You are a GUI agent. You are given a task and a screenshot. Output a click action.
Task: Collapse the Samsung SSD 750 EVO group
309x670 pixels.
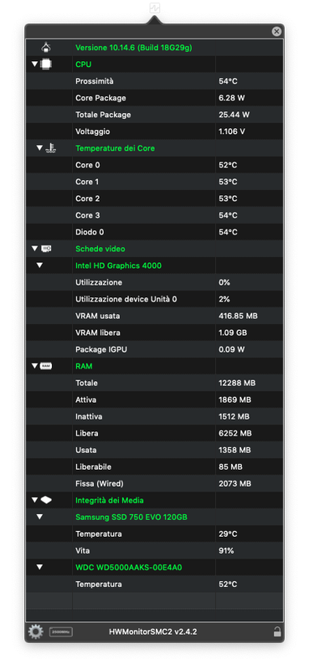(39, 517)
